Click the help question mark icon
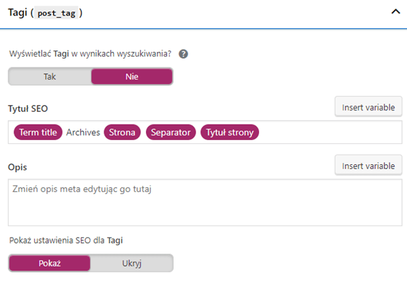Screen dimensions: 407x284 (x=183, y=55)
